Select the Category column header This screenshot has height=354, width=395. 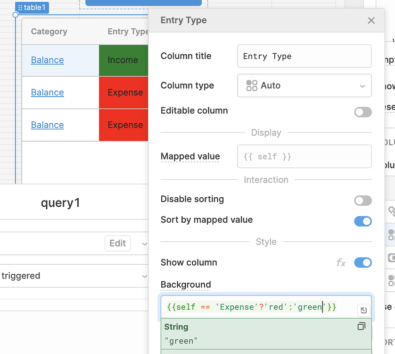49,31
